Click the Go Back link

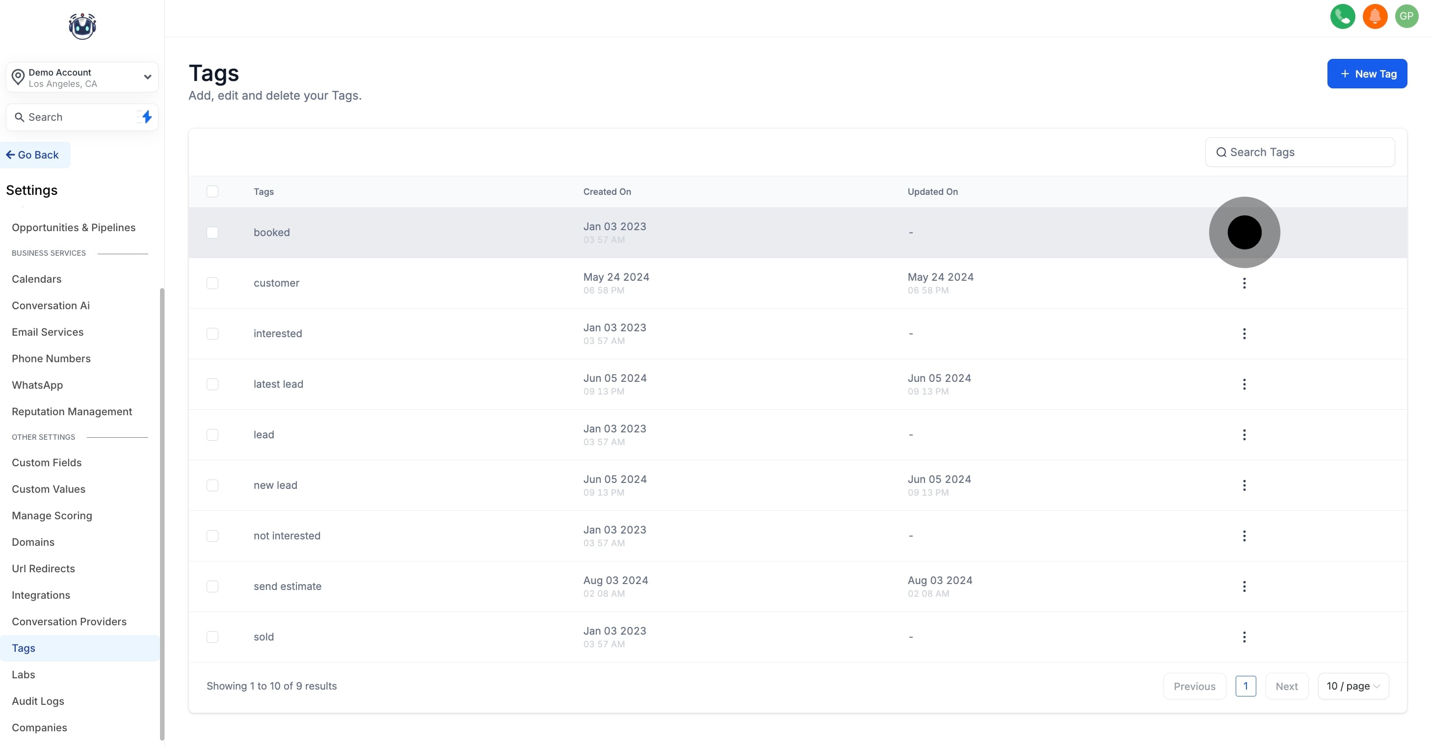point(33,155)
